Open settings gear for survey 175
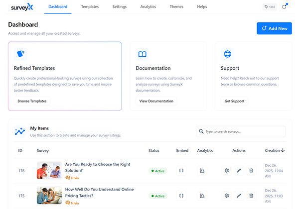Viewport: 299px width, 209px height. click(x=227, y=196)
